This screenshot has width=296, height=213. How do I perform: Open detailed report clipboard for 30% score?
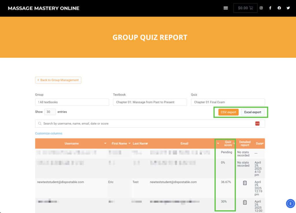(x=245, y=202)
